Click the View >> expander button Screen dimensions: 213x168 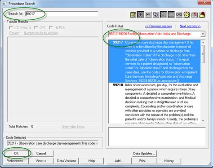click(x=41, y=161)
